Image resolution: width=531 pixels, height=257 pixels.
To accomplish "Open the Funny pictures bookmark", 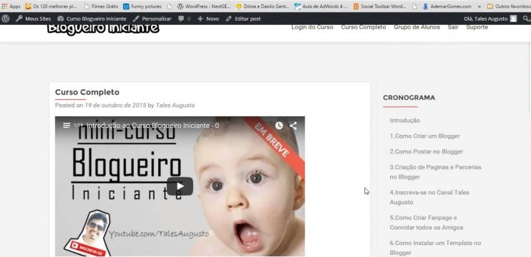I will click(142, 6).
